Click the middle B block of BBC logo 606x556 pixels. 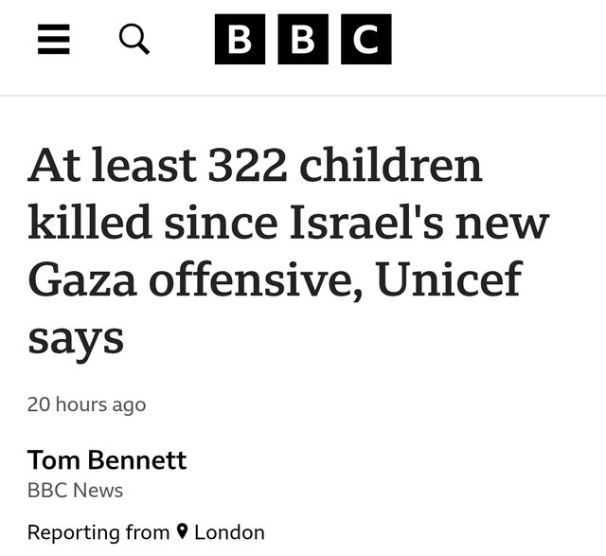click(303, 39)
